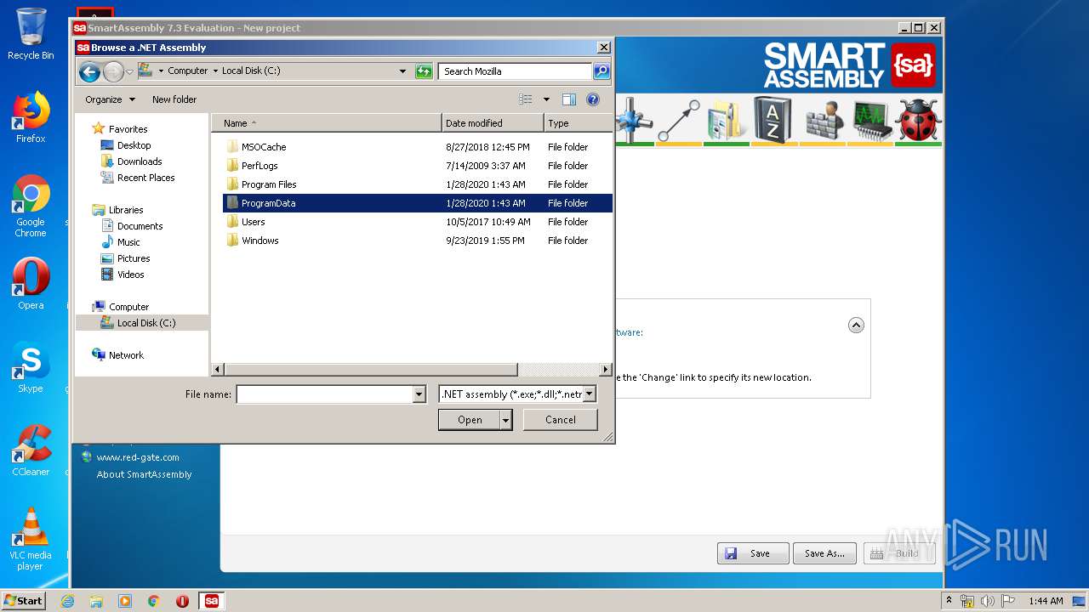Image resolution: width=1089 pixels, height=612 pixels.
Task: Click the Open button
Action: (470, 420)
